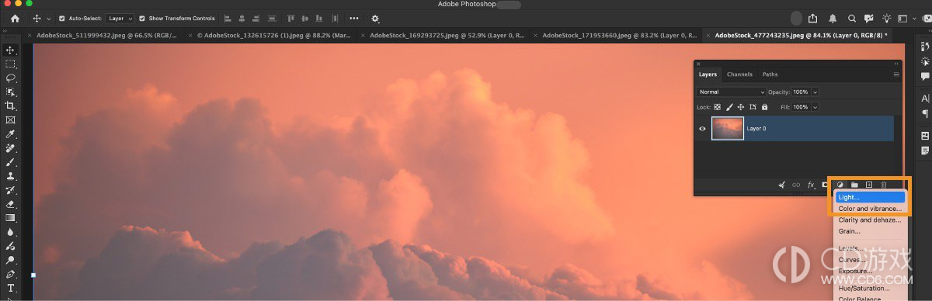Link layers icon in Layers panel
This screenshot has width=932, height=301.
point(796,185)
